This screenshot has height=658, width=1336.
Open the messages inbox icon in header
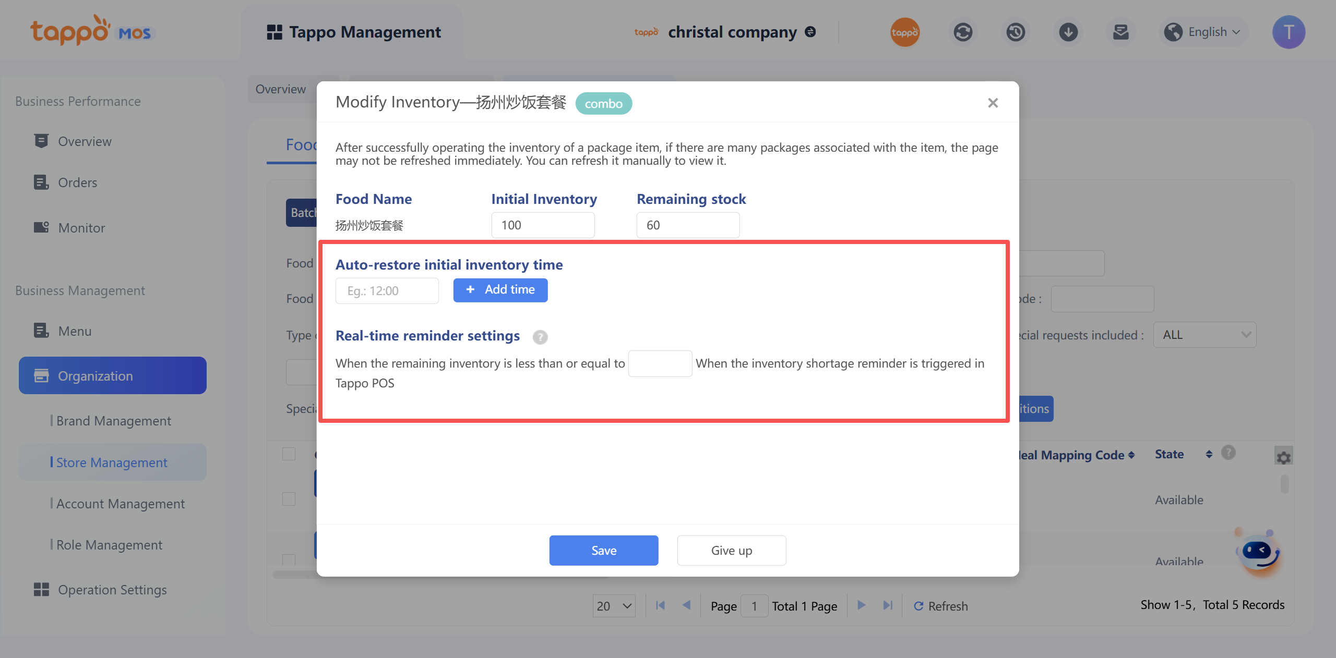click(1120, 32)
